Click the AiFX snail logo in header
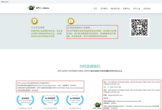Image resolution: width=162 pixels, height=110 pixels. (39, 8)
